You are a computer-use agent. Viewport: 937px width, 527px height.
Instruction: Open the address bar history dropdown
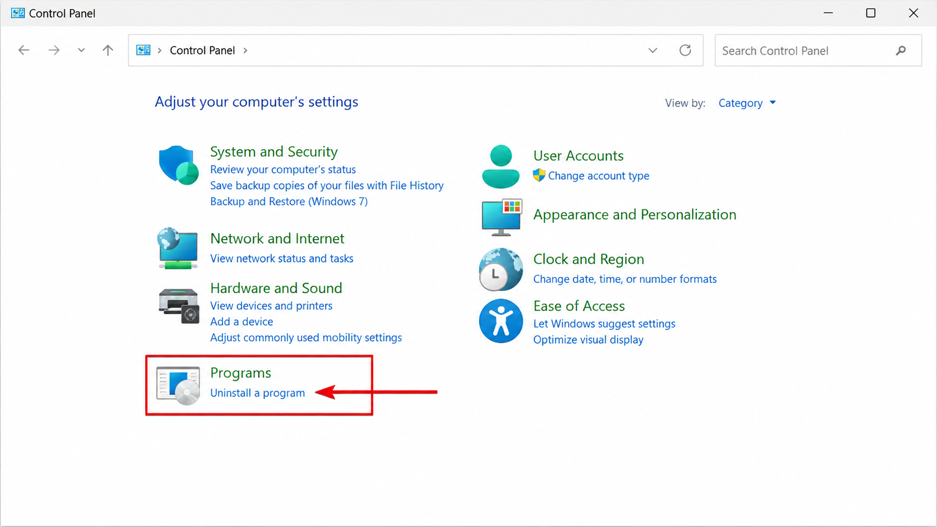(653, 50)
